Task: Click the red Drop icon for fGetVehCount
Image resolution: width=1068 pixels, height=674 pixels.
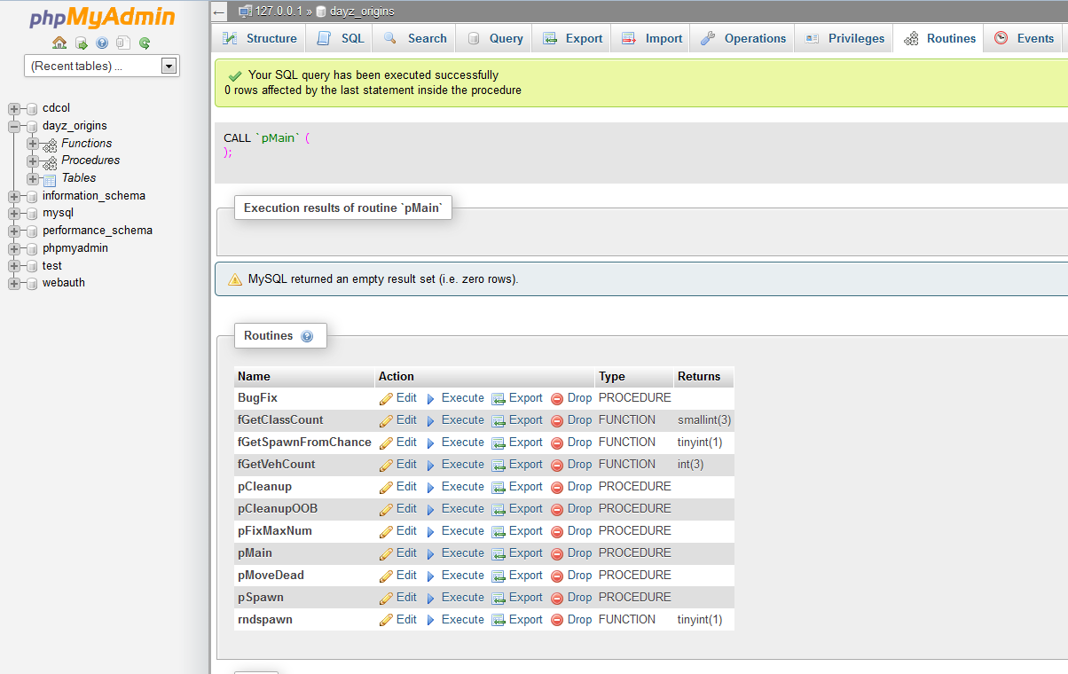Action: click(x=557, y=466)
